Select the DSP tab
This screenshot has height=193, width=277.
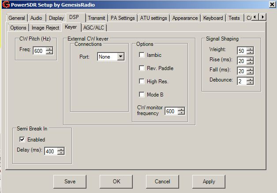click(74, 17)
